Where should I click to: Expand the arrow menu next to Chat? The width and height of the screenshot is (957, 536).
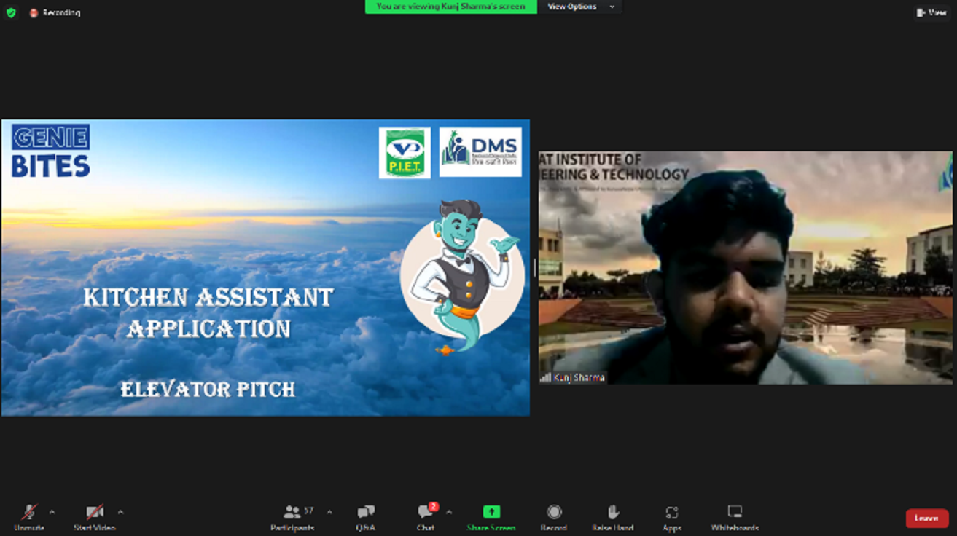[449, 512]
